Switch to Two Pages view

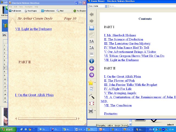click(31, 11)
